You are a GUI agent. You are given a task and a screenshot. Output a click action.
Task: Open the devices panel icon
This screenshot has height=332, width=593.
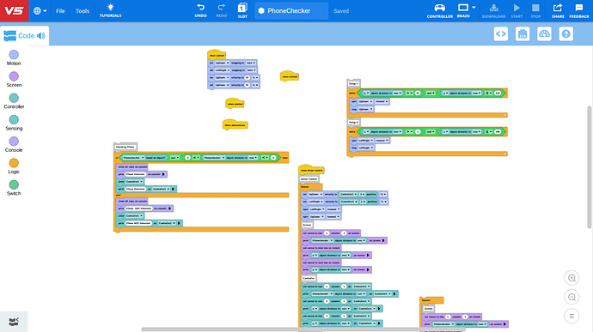pos(523,34)
